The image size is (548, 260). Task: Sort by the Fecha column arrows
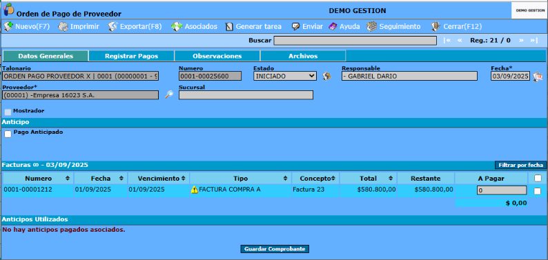click(121, 179)
